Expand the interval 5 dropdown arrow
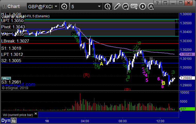This screenshot has width=196, height=124. coord(99,6)
